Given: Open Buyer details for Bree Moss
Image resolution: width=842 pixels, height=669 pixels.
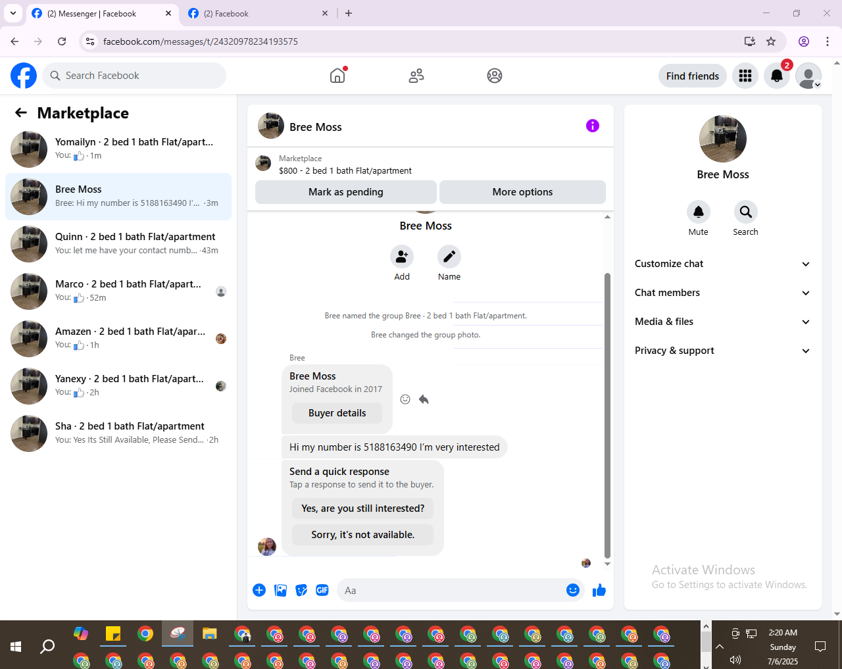Looking at the screenshot, I should pyautogui.click(x=337, y=413).
